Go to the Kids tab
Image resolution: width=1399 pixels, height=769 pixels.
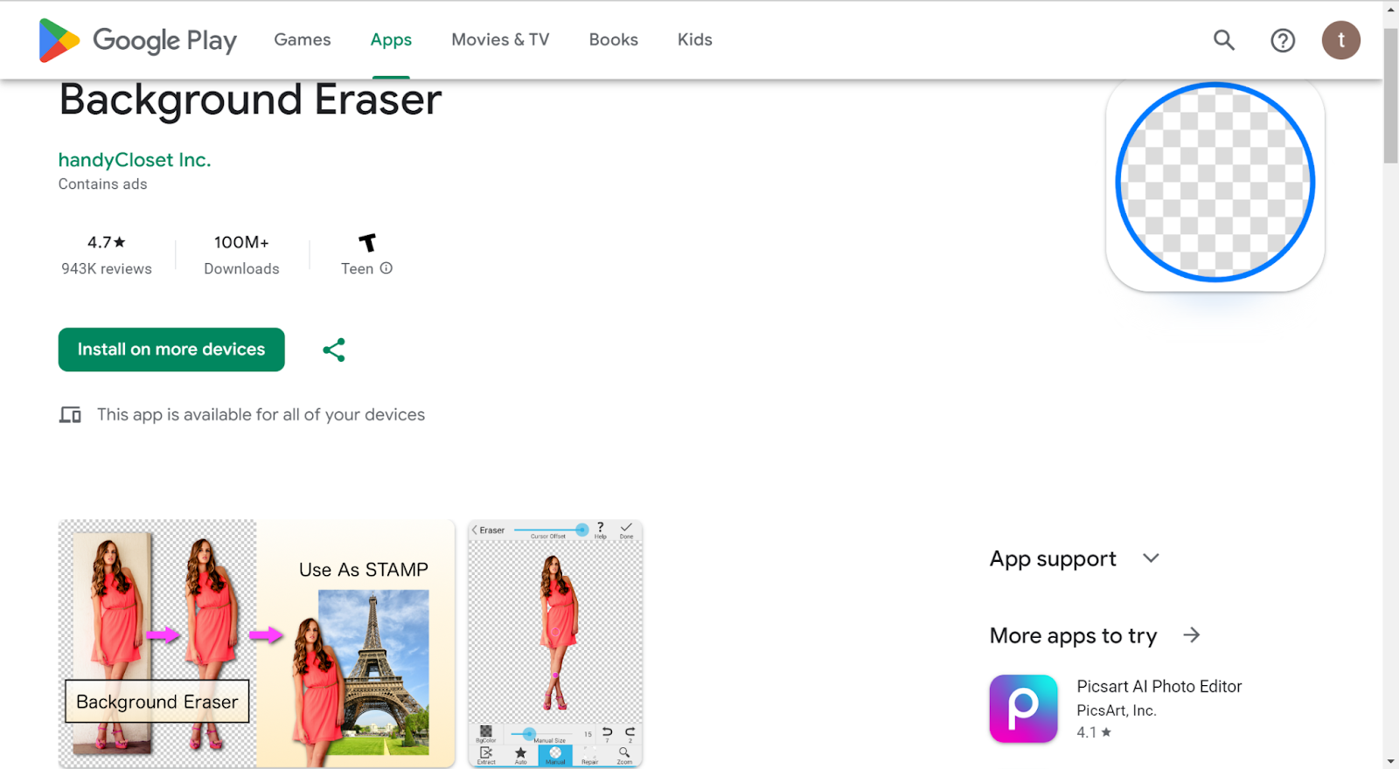[695, 40]
